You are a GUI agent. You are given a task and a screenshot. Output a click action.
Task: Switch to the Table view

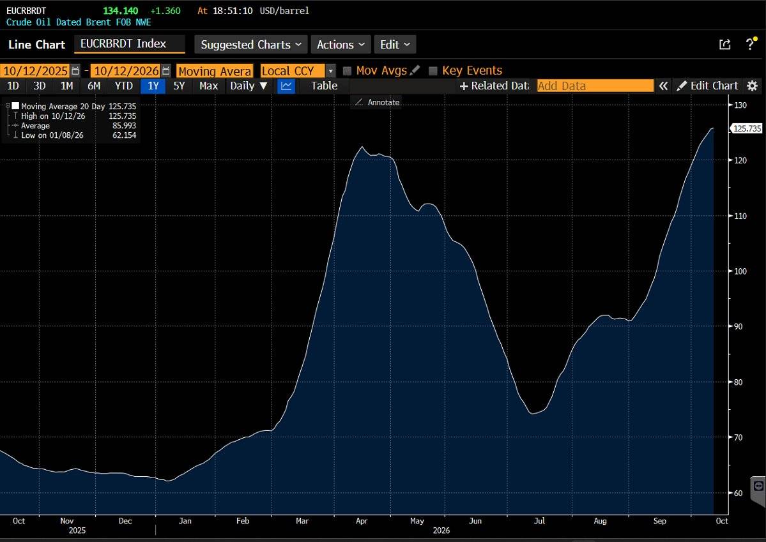[x=325, y=86]
